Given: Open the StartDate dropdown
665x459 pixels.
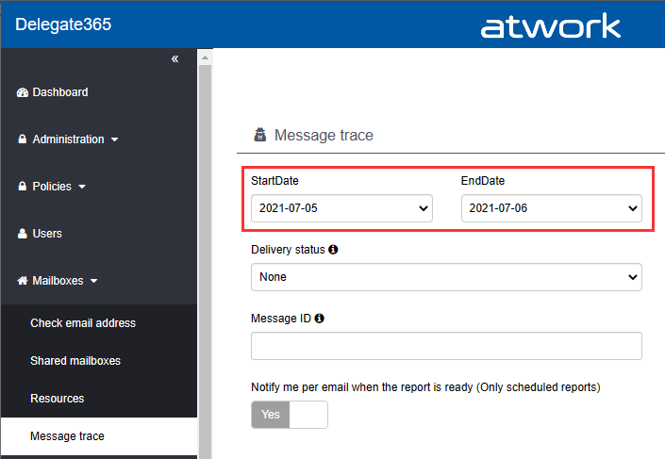Looking at the screenshot, I should pos(341,208).
